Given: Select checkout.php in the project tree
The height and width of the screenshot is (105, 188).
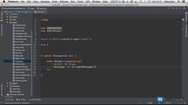Looking at the screenshot, I should [20, 39].
